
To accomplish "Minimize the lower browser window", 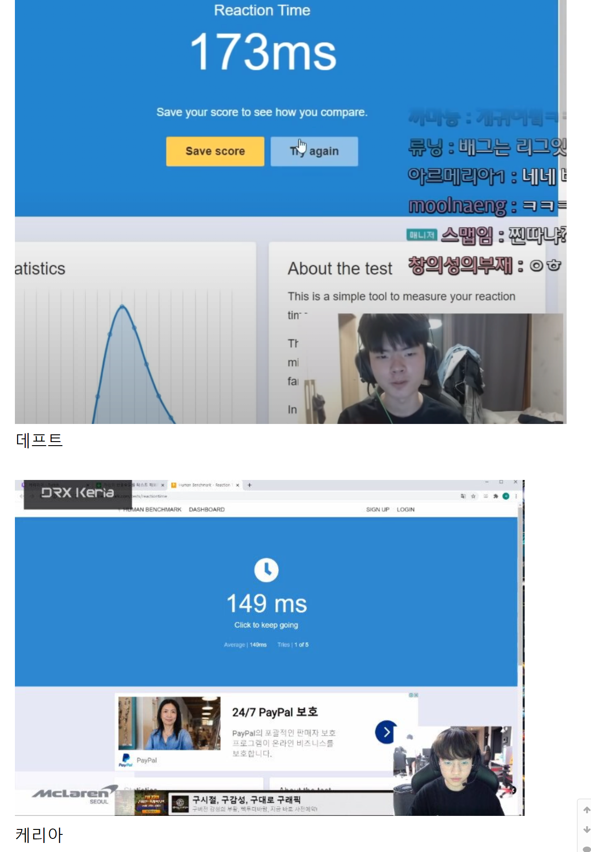I will [487, 482].
